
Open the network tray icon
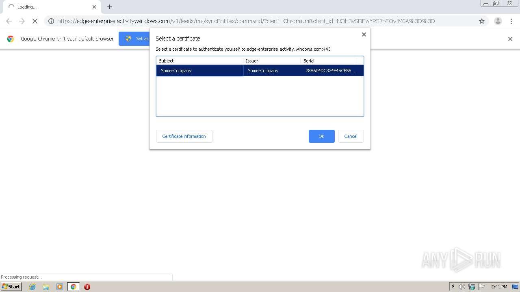tap(472, 287)
